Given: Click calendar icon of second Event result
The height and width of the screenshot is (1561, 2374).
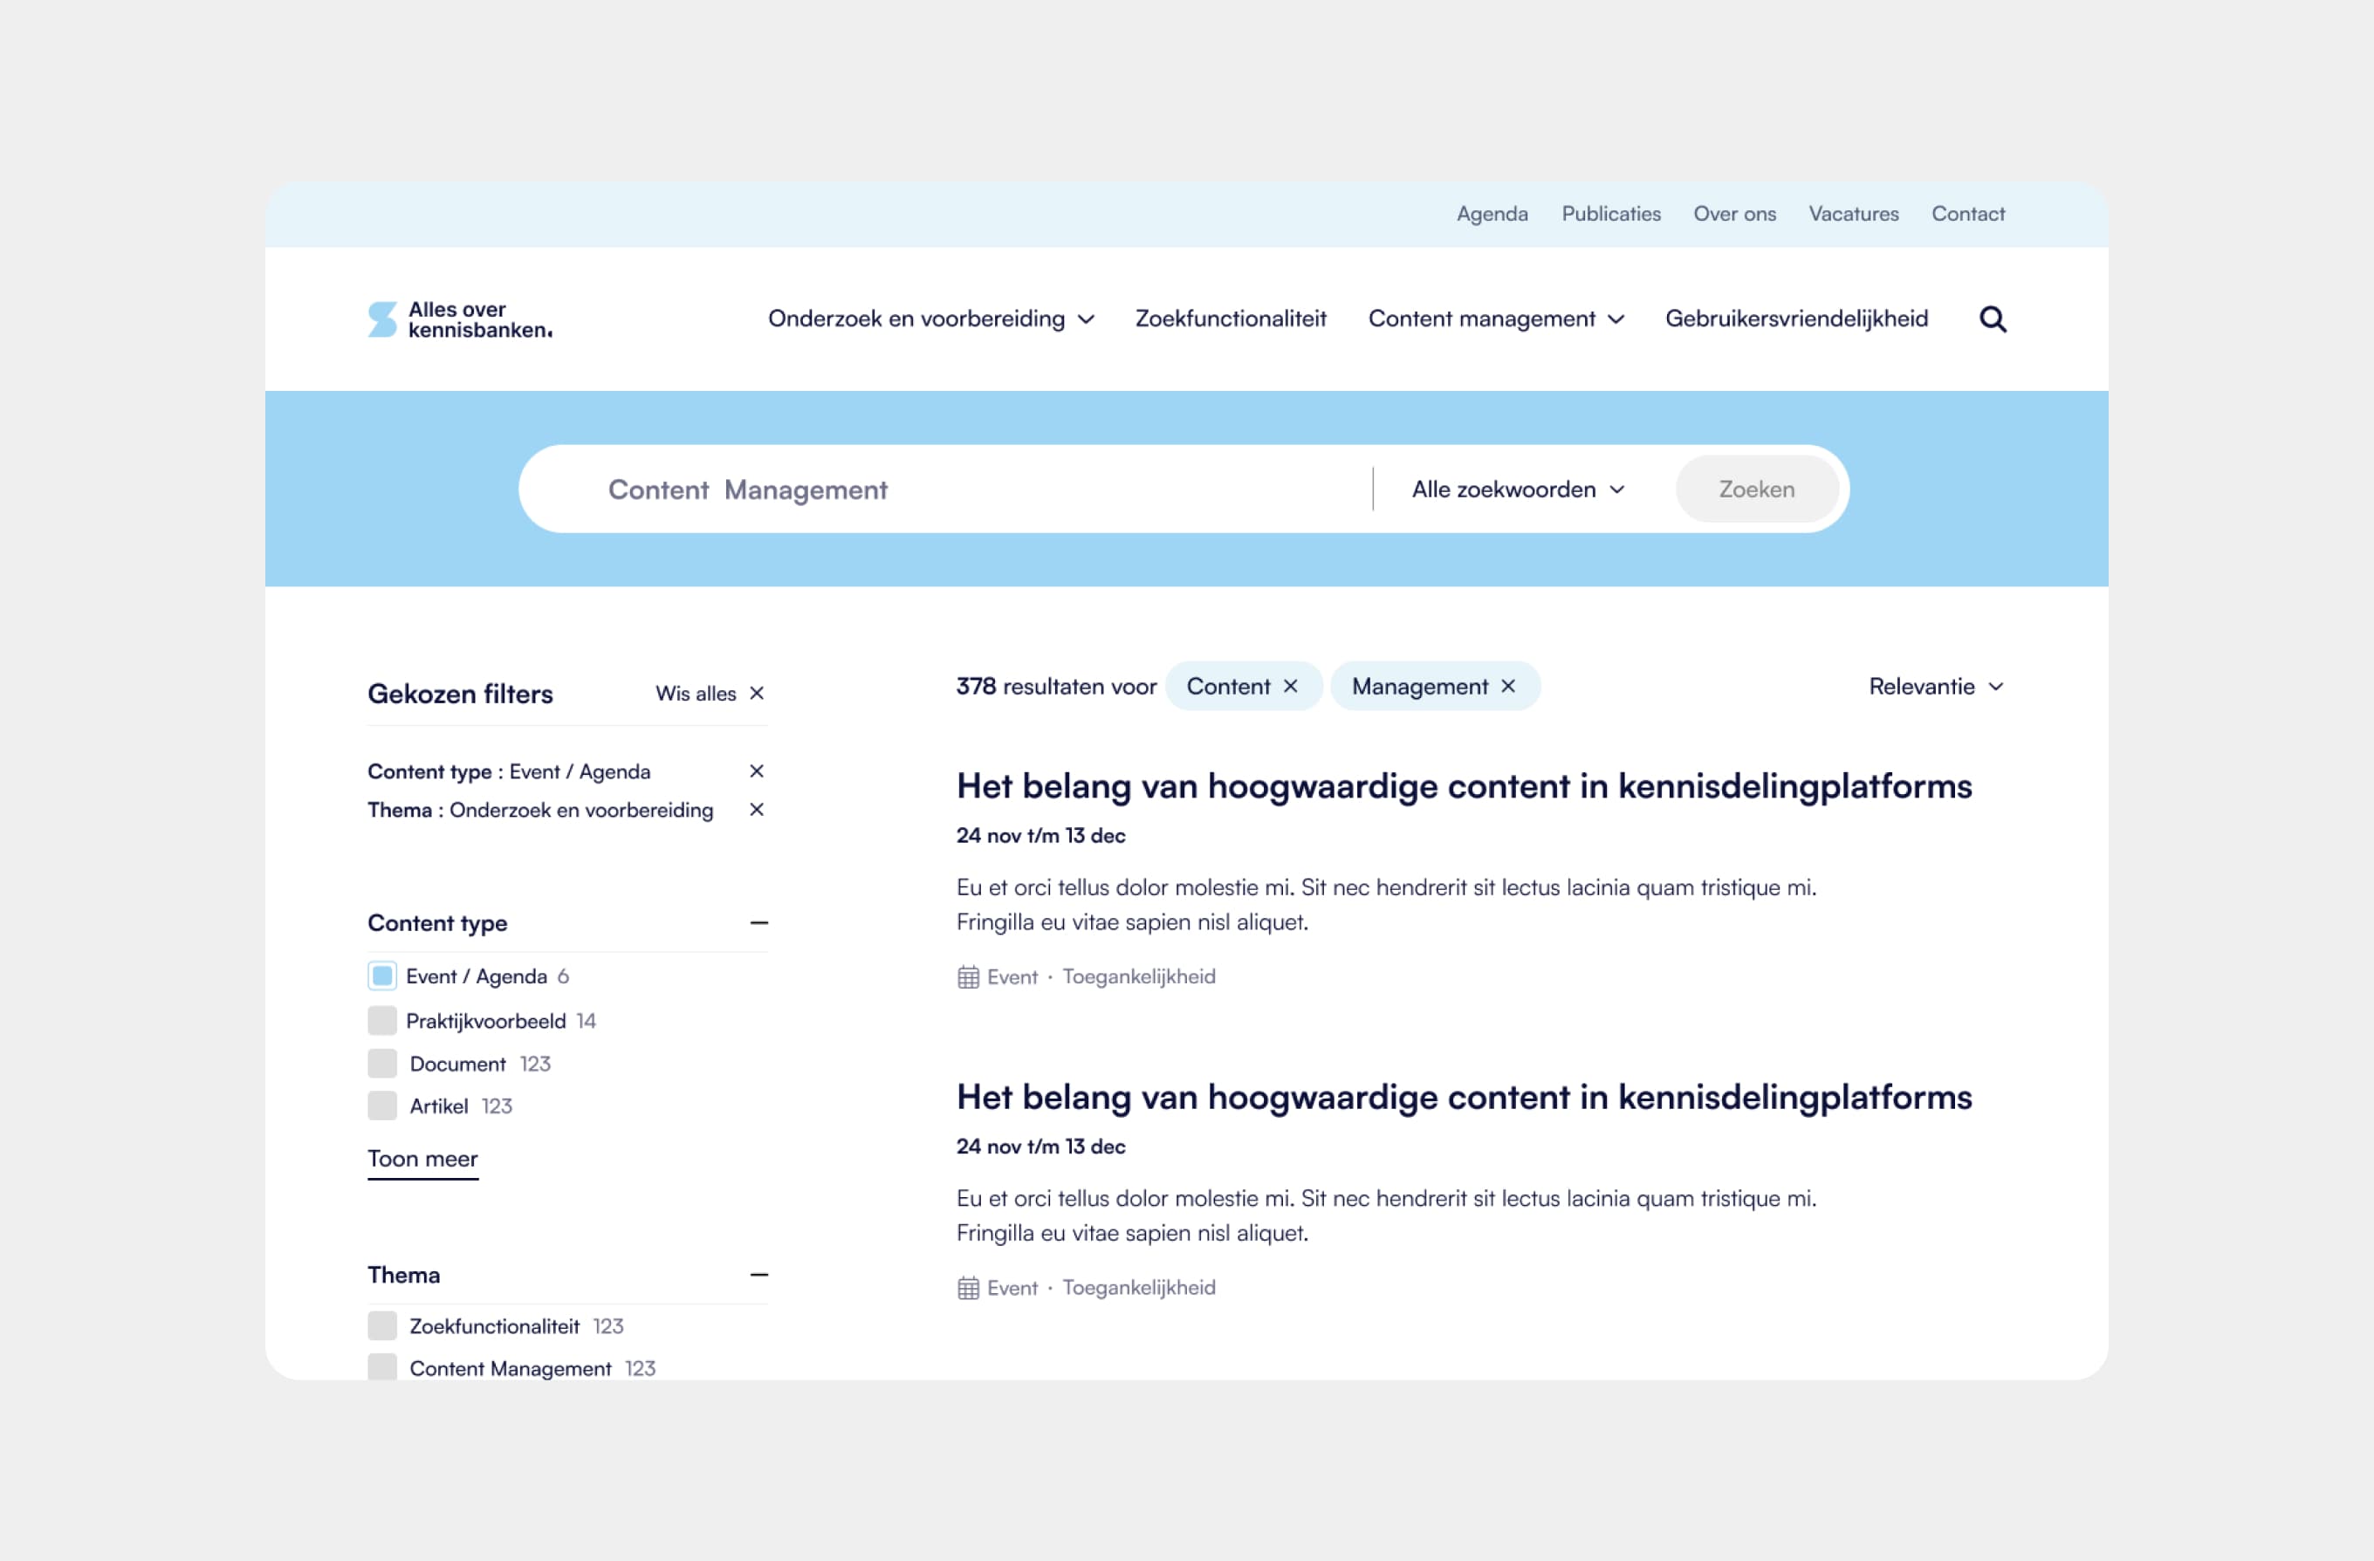Looking at the screenshot, I should point(968,1289).
